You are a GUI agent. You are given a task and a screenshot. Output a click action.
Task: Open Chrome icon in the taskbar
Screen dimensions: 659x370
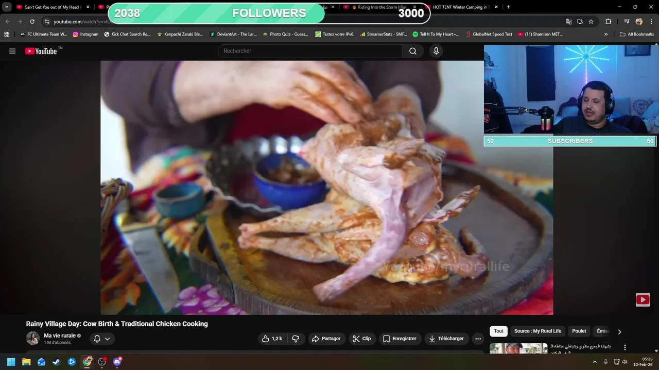tap(87, 362)
